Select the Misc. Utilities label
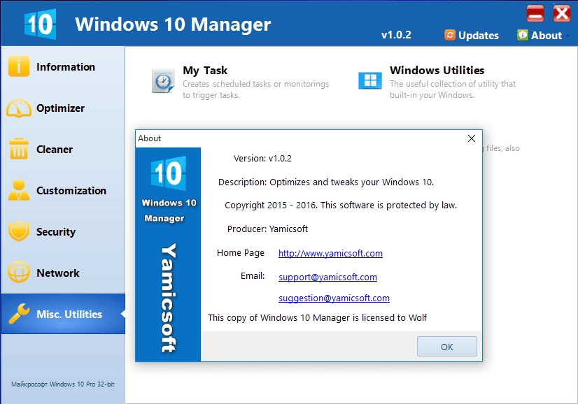This screenshot has width=578, height=404. (69, 314)
